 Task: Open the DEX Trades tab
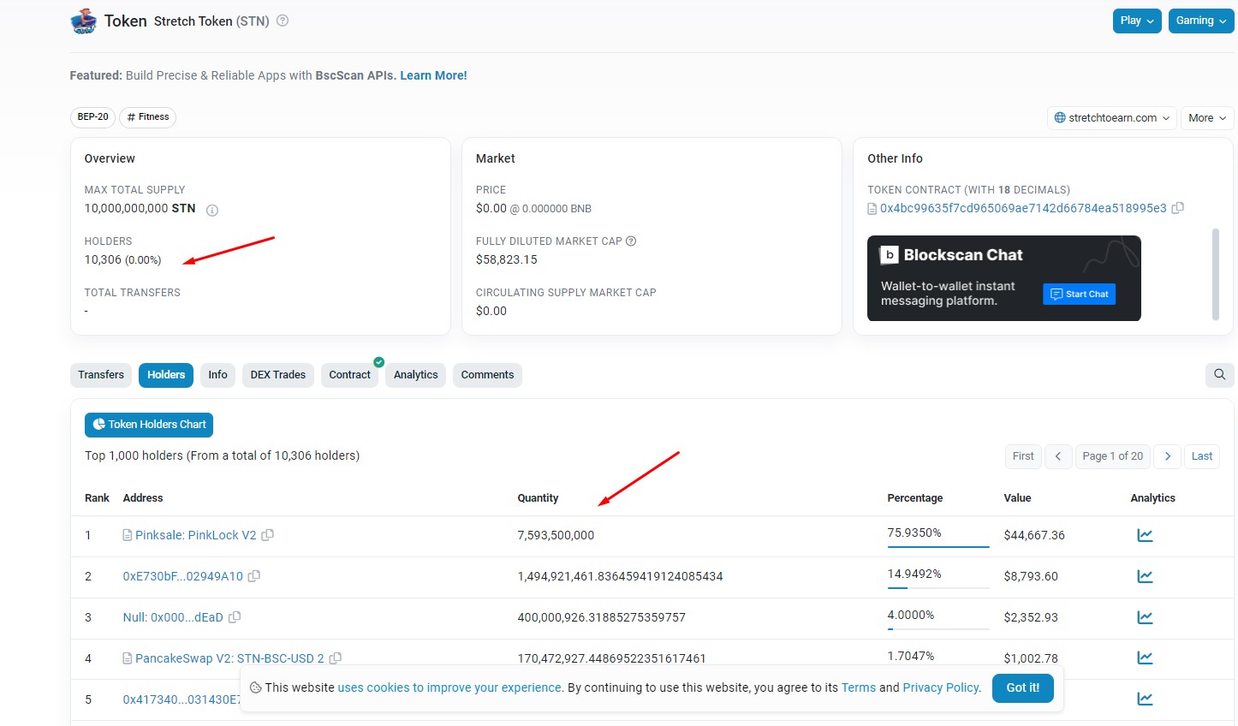(278, 375)
